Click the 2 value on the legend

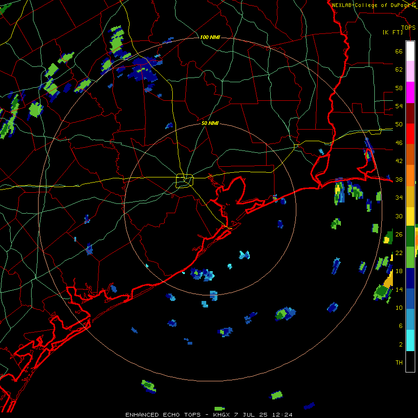(x=401, y=345)
